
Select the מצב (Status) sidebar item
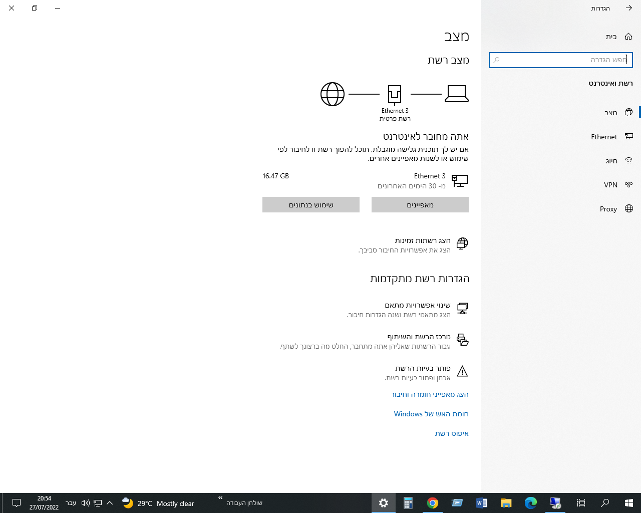point(561,113)
